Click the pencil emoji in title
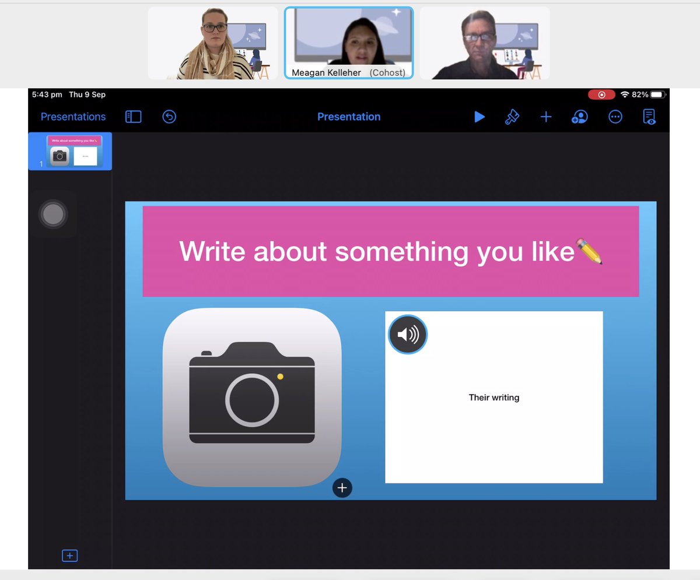 (x=589, y=251)
